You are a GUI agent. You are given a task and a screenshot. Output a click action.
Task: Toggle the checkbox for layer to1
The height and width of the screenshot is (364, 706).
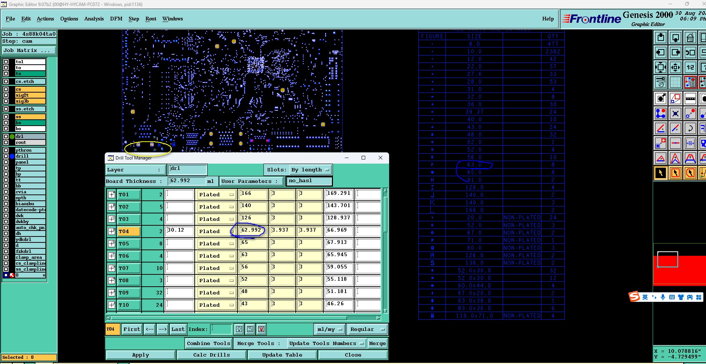coord(6,62)
